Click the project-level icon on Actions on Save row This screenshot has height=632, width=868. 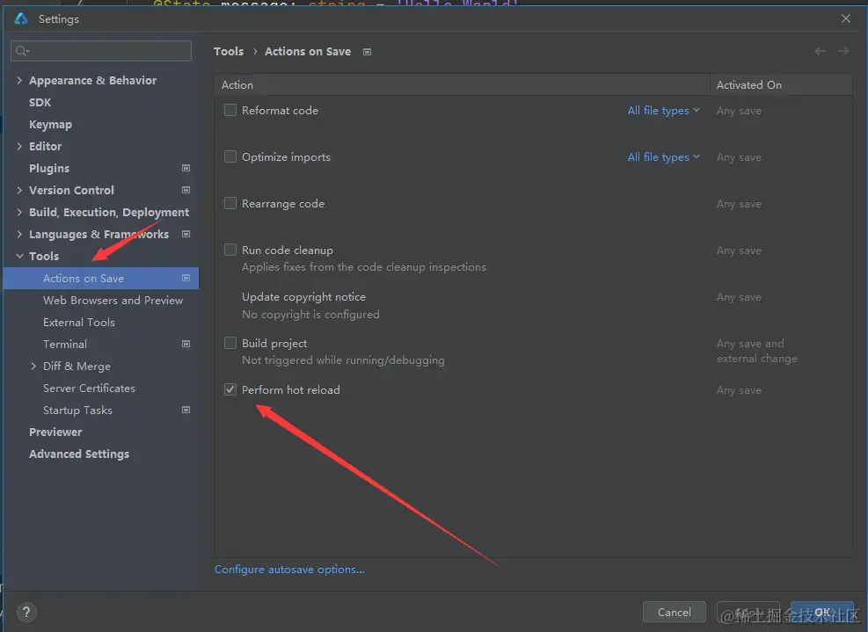[186, 278]
